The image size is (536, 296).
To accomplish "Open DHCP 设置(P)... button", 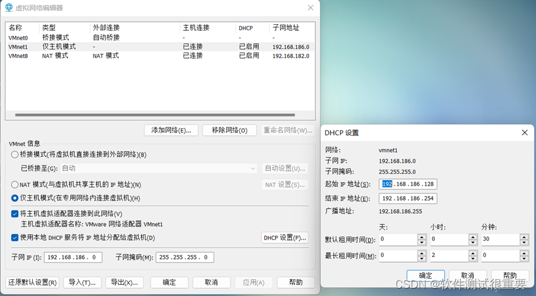I will pos(285,238).
